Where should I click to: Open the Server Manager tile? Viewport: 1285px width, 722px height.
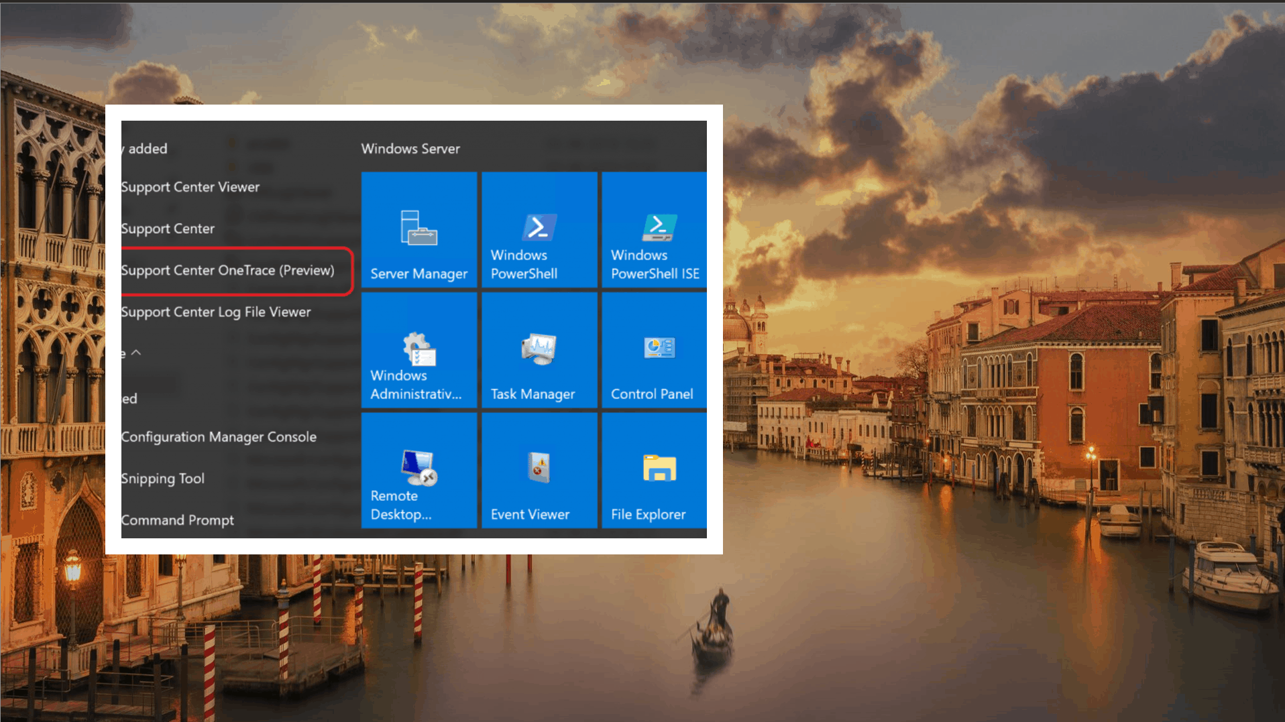tap(419, 230)
